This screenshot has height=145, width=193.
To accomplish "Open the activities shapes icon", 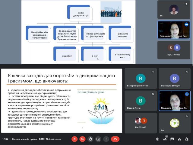I will click(x=179, y=139).
